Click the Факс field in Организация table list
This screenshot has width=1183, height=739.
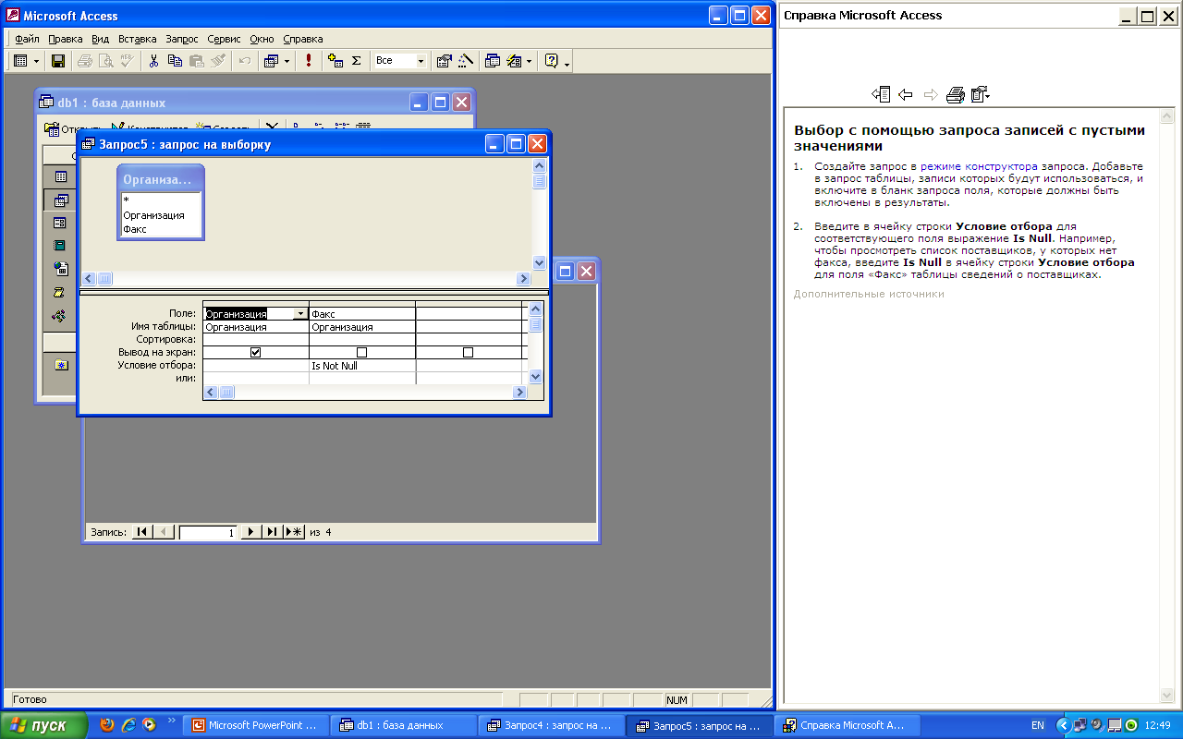coord(135,229)
